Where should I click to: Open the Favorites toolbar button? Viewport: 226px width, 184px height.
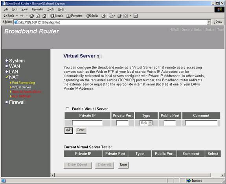[x=74, y=16]
